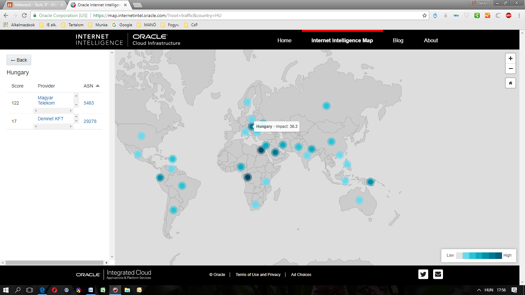525x295 pixels.
Task: Show hidden system tray icons
Action: click(479, 290)
